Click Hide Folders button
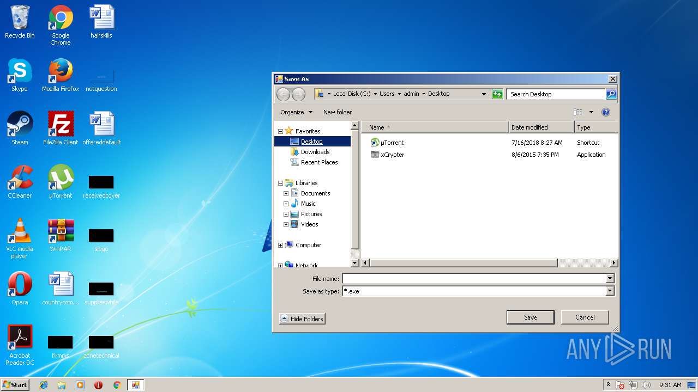The image size is (698, 392). point(302,319)
